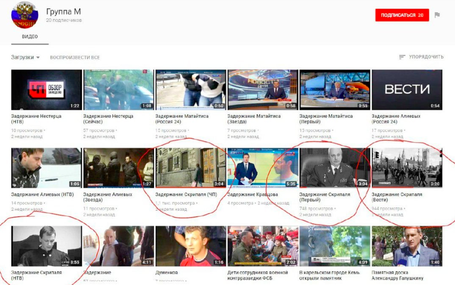
Task: Click title Задержание Скрипаля (Первый)
Action: click(x=325, y=197)
